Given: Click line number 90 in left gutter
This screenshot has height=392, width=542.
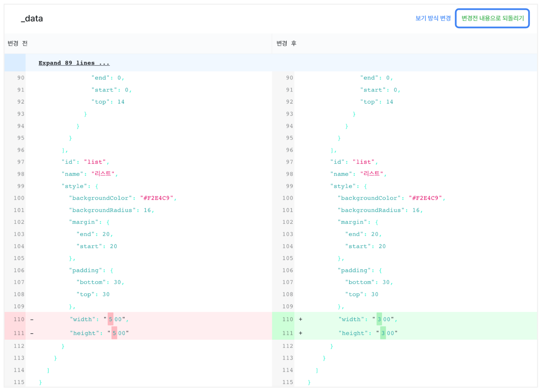Looking at the screenshot, I should click(x=21, y=78).
